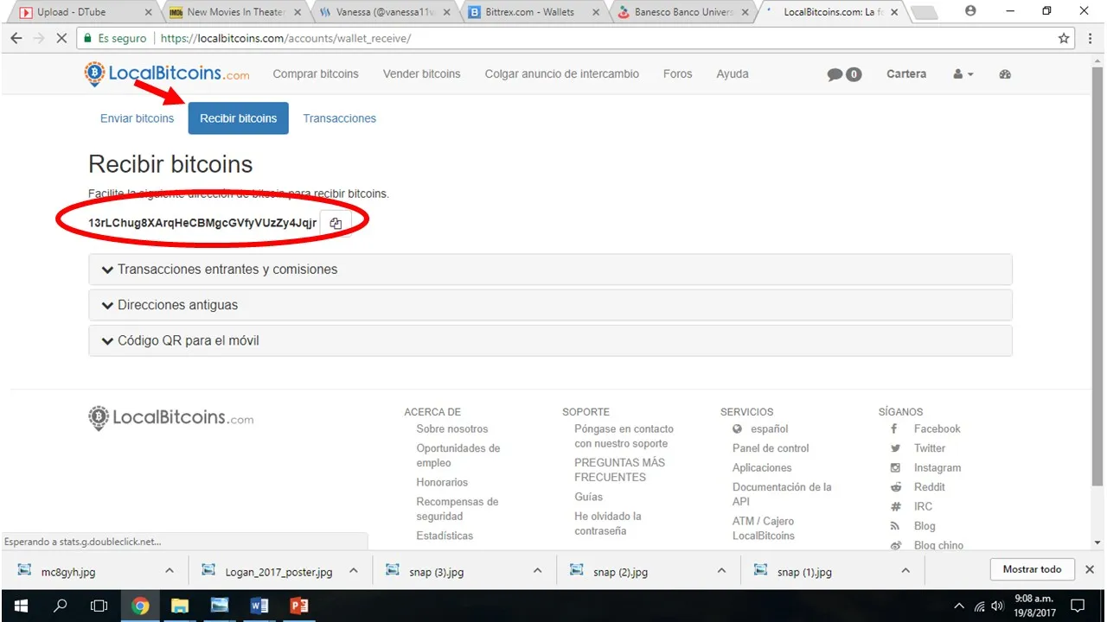Open Chrome from the taskbar
This screenshot has height=622, width=1107.
[x=140, y=606]
